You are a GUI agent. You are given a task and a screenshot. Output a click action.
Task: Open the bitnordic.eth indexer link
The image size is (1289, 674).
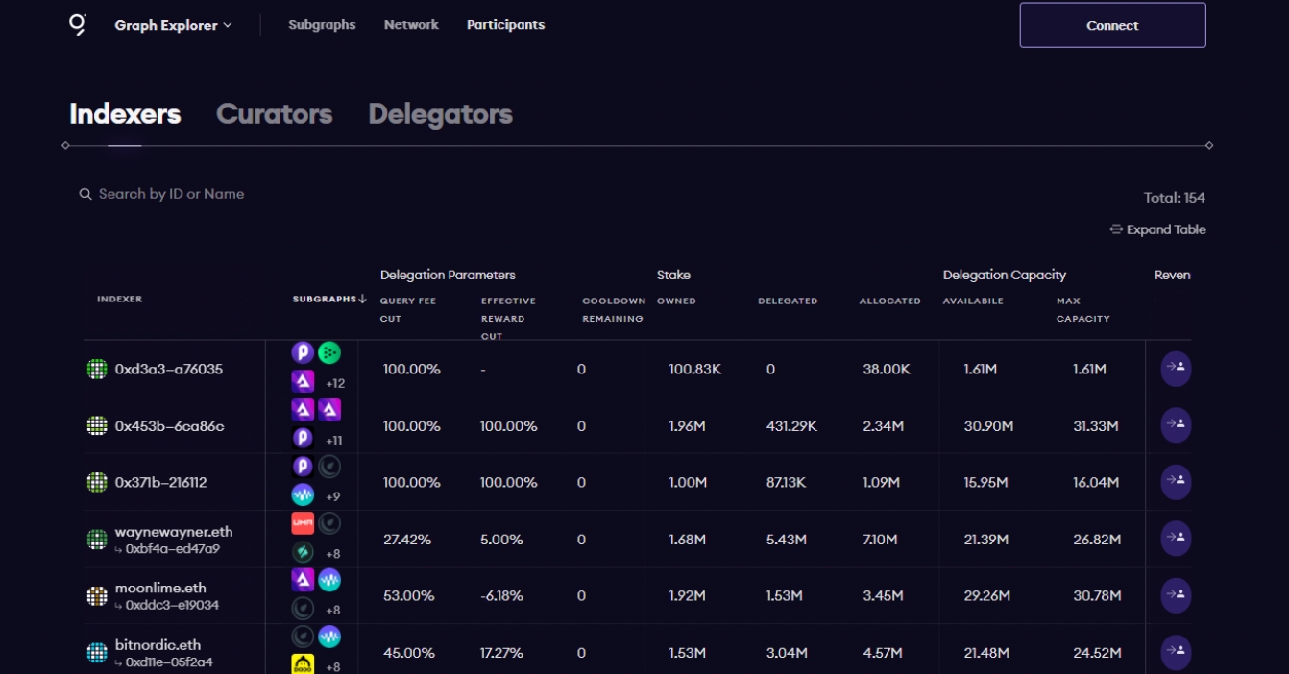pyautogui.click(x=158, y=645)
